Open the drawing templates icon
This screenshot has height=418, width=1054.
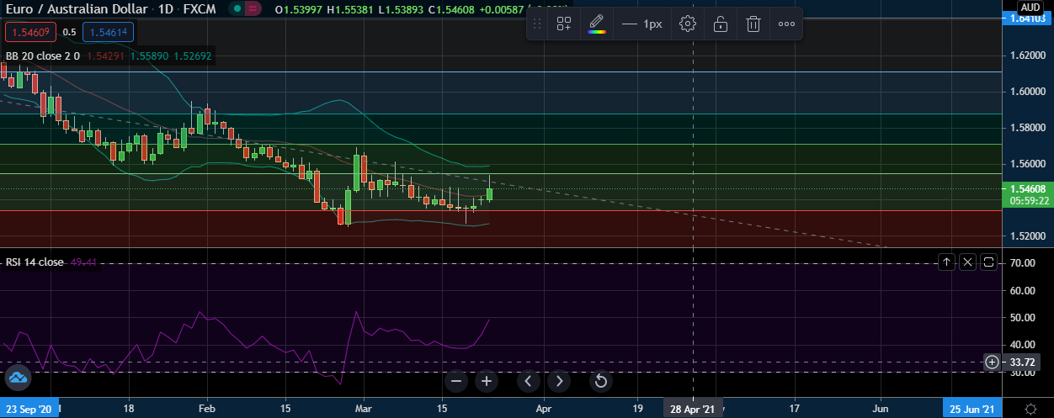click(x=564, y=24)
